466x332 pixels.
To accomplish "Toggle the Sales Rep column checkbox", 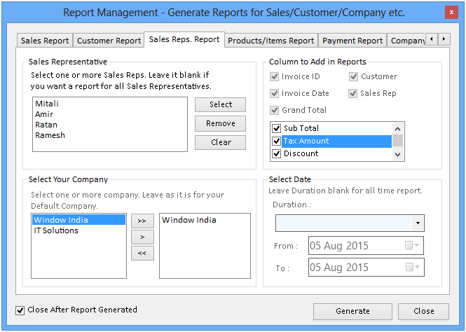I will tap(352, 94).
